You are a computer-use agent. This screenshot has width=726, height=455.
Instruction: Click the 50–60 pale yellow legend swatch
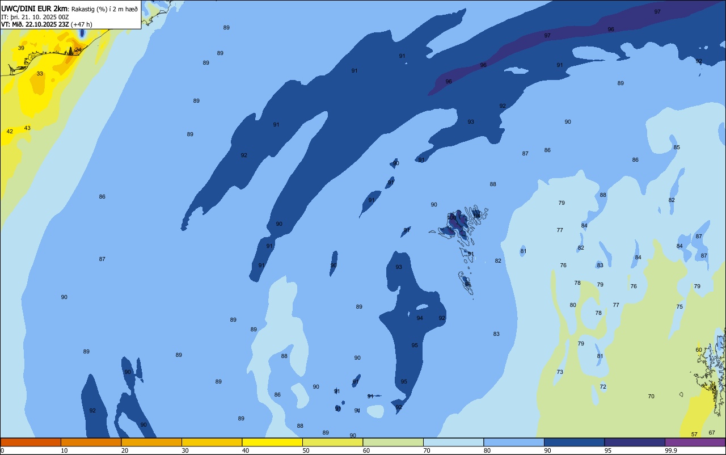click(332, 442)
